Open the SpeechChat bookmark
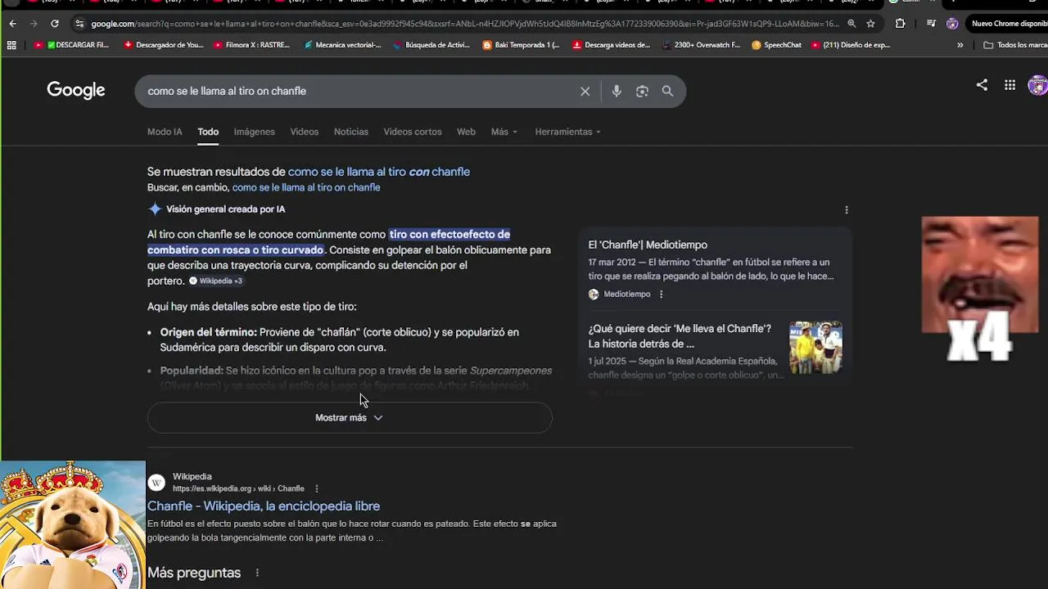Viewport: 1048px width, 589px height. pos(776,45)
